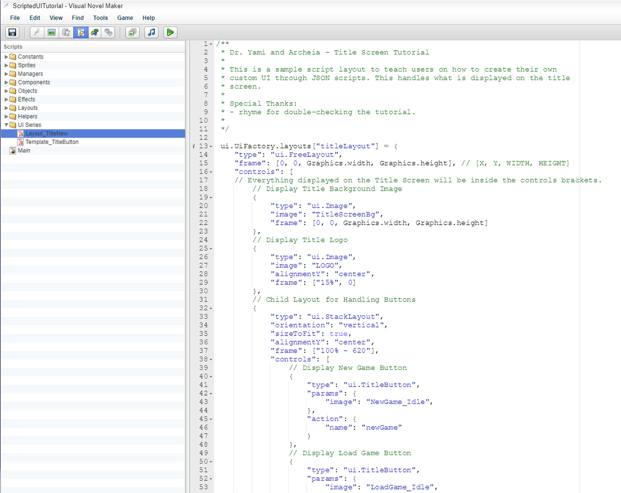
Task: Collapse the UI Series folder arrow
Action: pyautogui.click(x=6, y=125)
